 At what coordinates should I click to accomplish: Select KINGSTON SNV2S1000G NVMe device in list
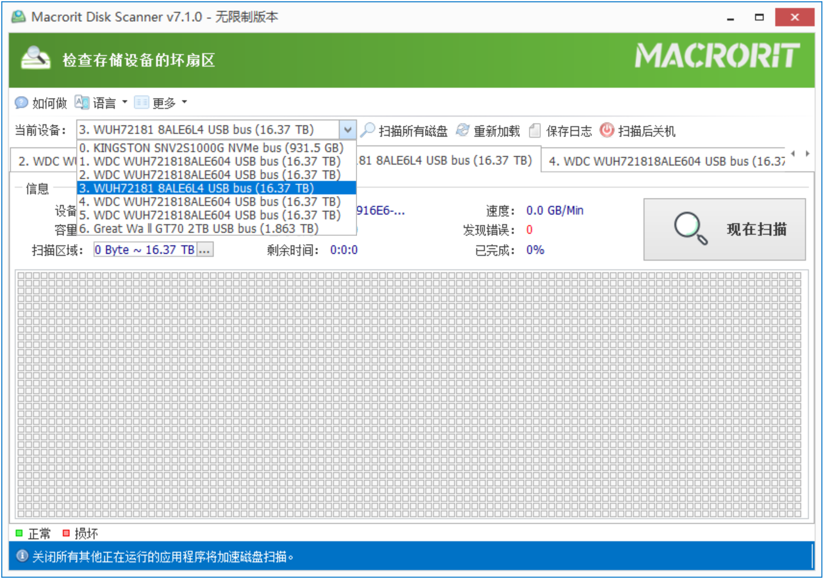click(216, 147)
